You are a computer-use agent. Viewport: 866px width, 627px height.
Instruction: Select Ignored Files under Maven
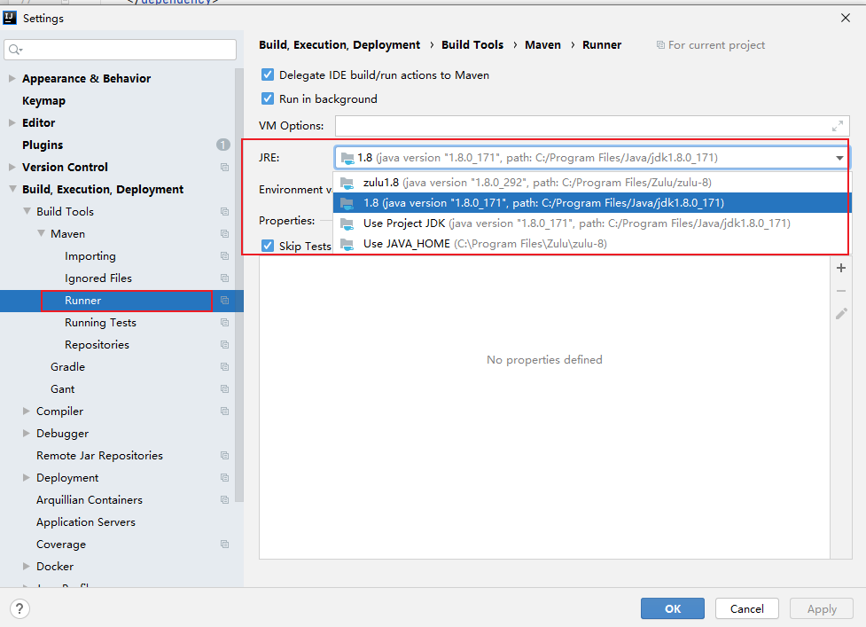98,278
